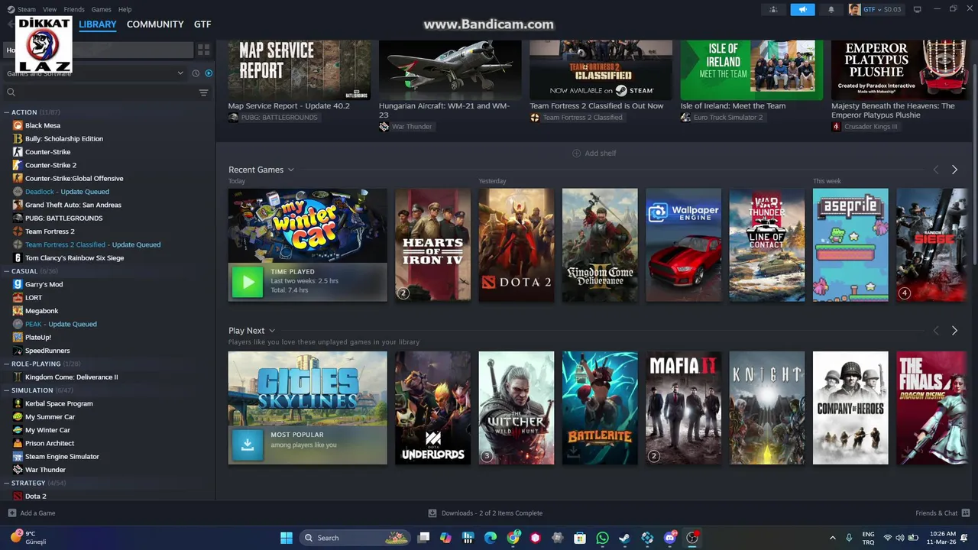Collapse the STRATEGY category
Screen dimensions: 978x550
point(7,484)
